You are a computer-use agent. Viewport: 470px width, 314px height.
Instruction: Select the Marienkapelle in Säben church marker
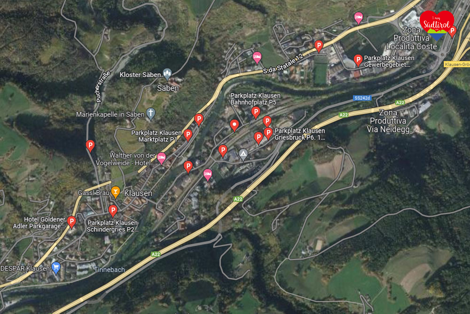pos(150,114)
